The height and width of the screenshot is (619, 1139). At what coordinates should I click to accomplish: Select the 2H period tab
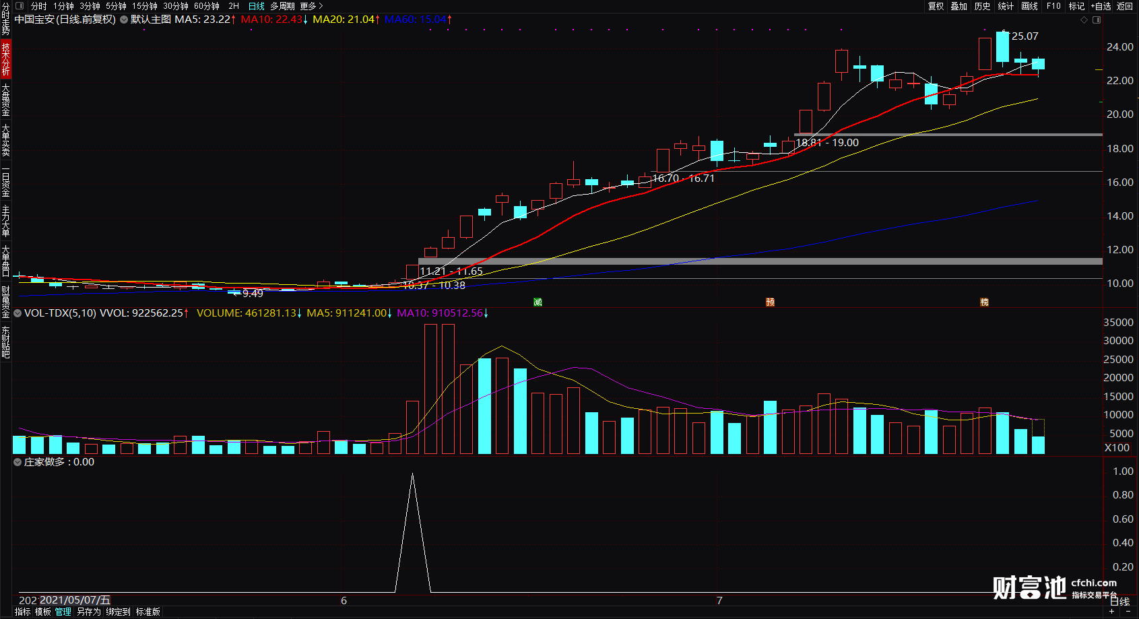point(234,6)
